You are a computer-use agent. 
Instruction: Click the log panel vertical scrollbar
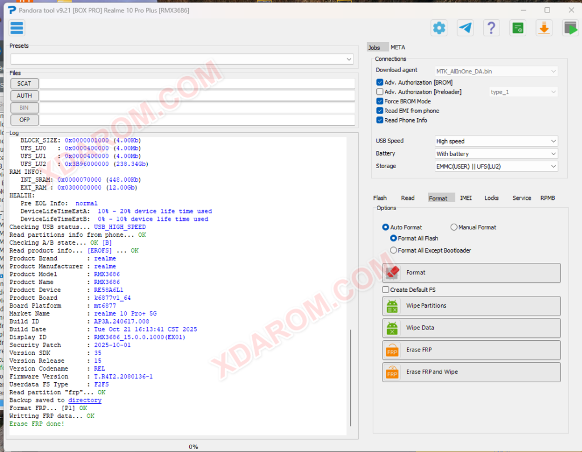(350, 378)
